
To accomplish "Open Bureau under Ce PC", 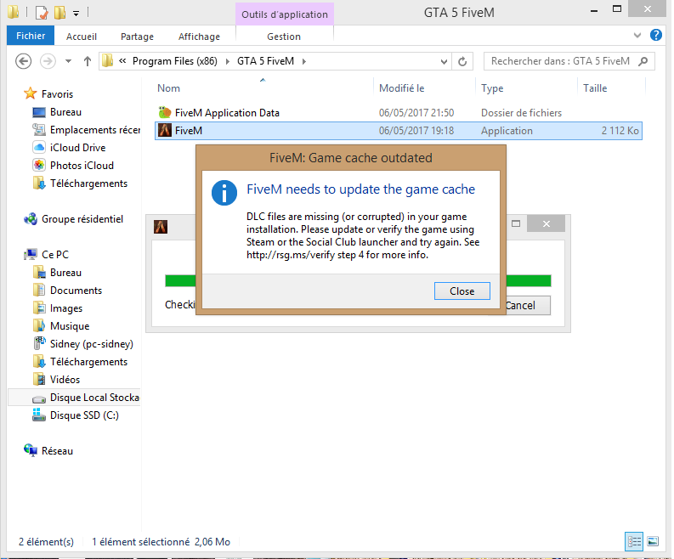I will click(65, 273).
